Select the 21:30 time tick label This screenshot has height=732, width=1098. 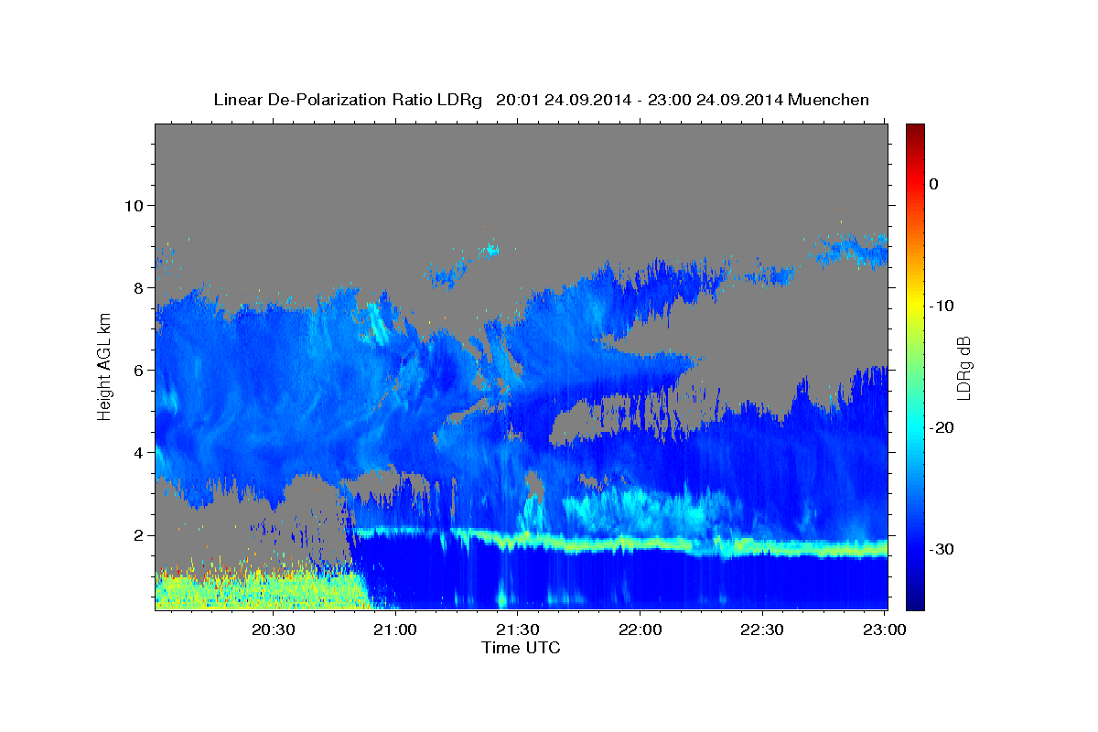(518, 630)
